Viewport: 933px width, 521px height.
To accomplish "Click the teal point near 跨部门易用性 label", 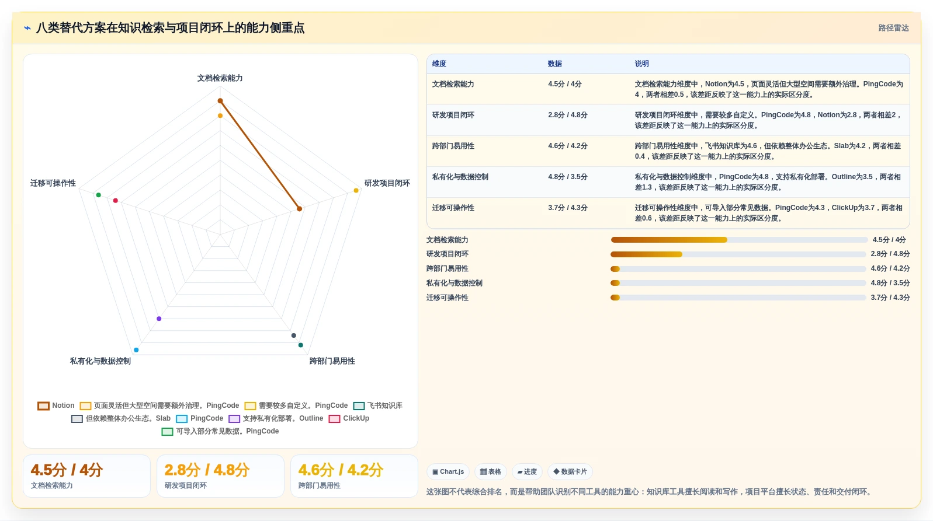I will coord(301,345).
